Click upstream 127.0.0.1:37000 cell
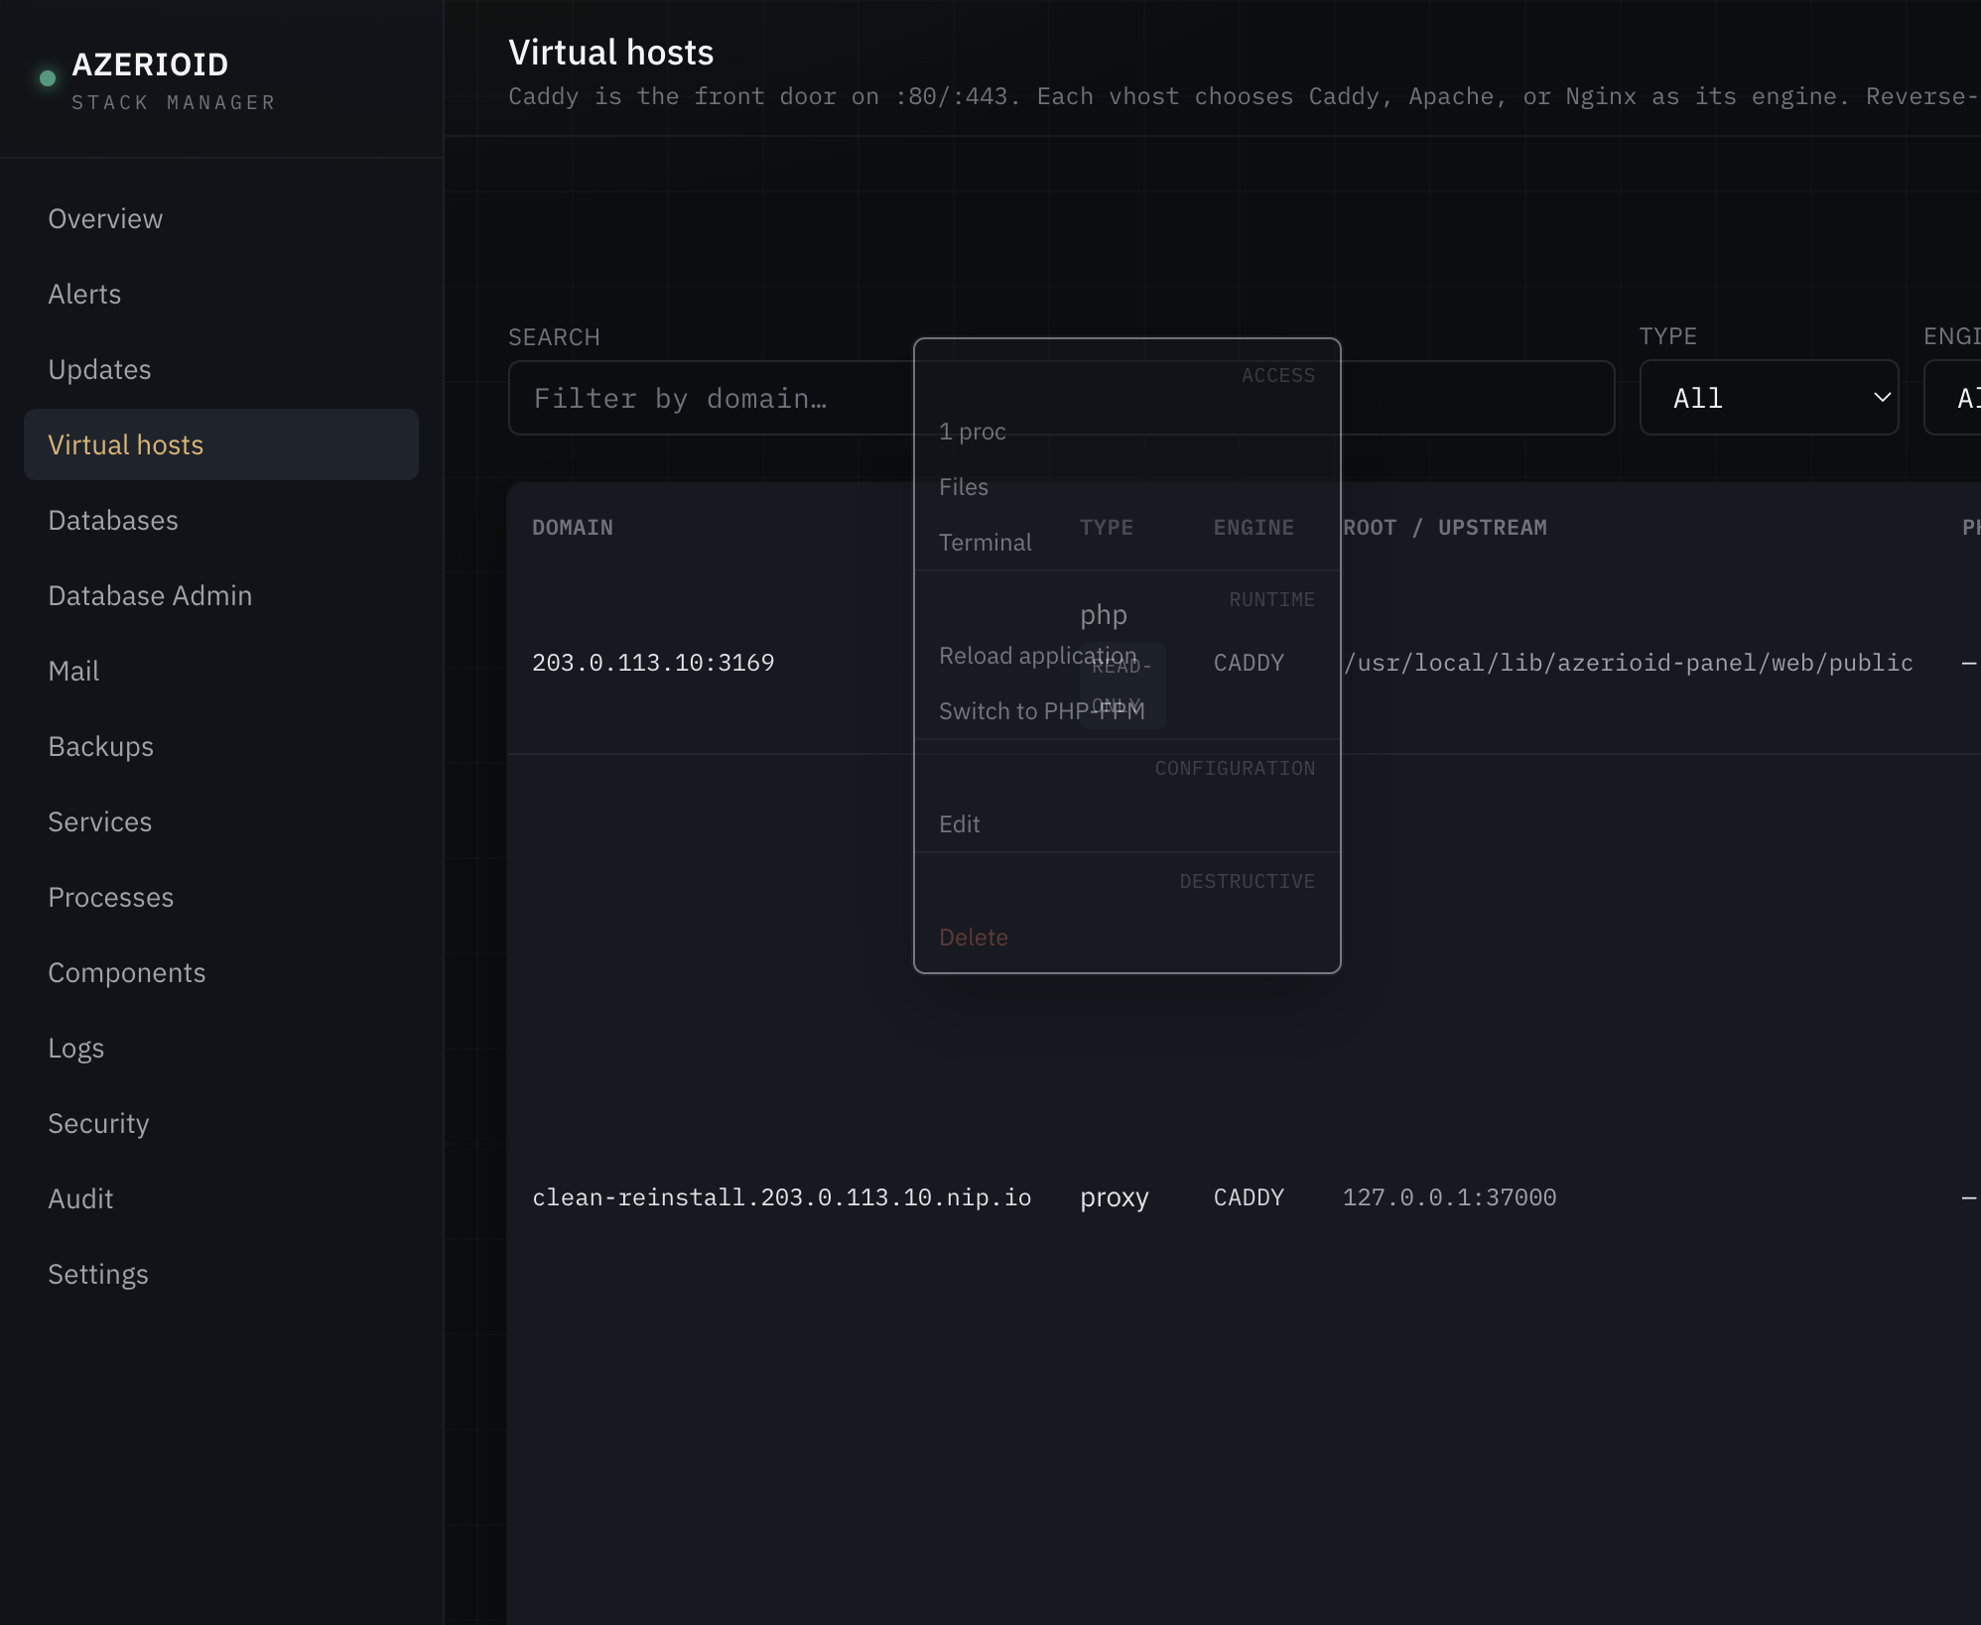The height and width of the screenshot is (1625, 1981). coord(1449,1197)
